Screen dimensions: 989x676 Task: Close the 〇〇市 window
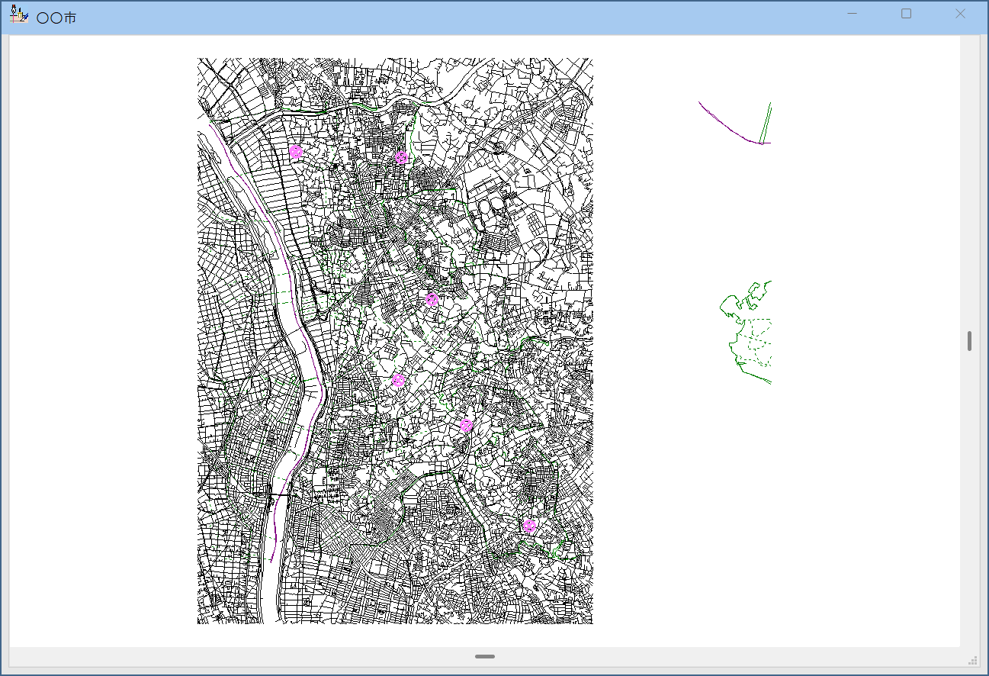960,14
